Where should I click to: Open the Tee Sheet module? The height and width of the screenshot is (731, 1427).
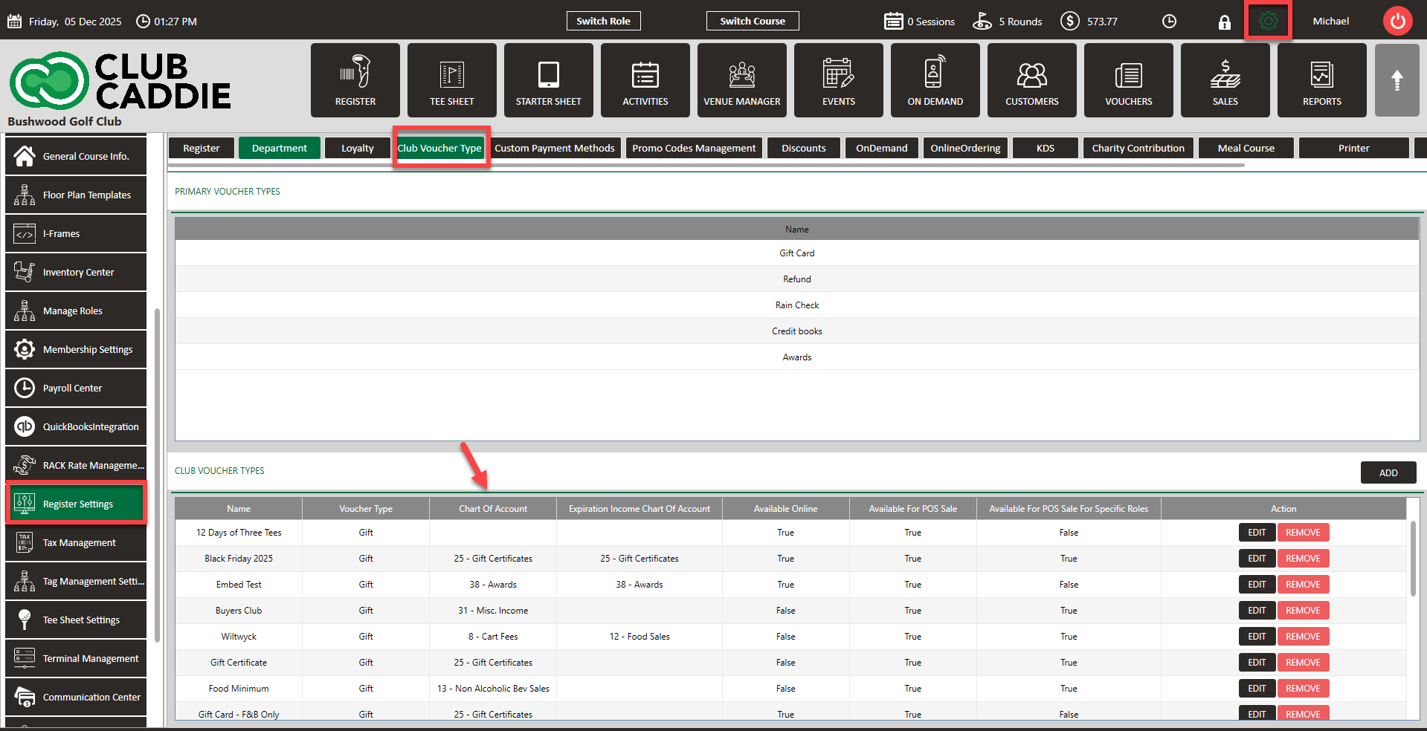click(451, 80)
